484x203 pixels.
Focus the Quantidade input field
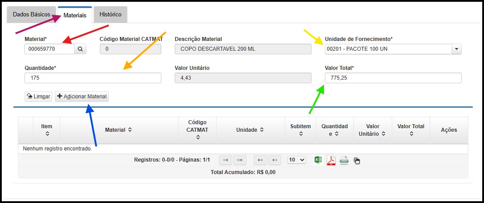pos(93,78)
